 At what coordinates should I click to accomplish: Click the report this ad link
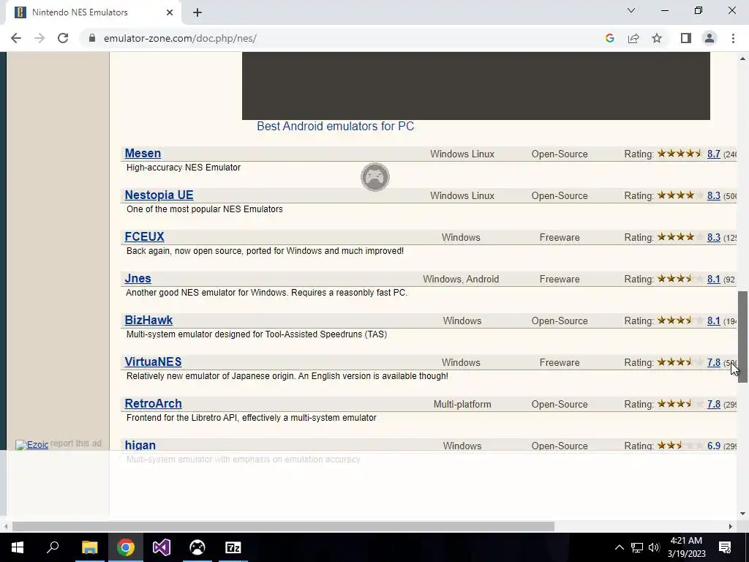click(76, 443)
